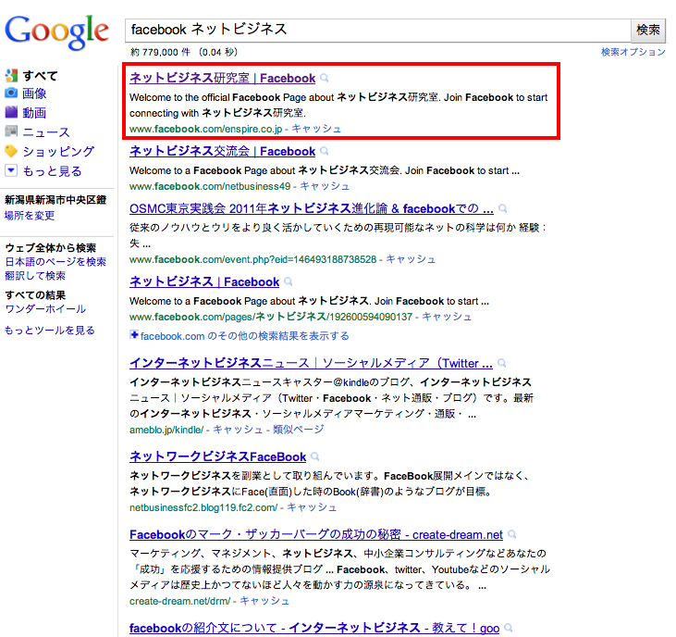Open キャッシュ link for netbusinessfc2 blog result
676x637 pixels.
pos(312,507)
